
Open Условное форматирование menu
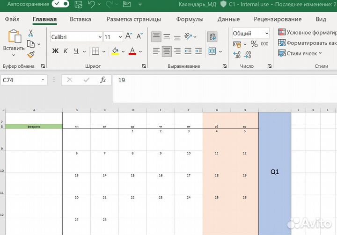coord(308,32)
